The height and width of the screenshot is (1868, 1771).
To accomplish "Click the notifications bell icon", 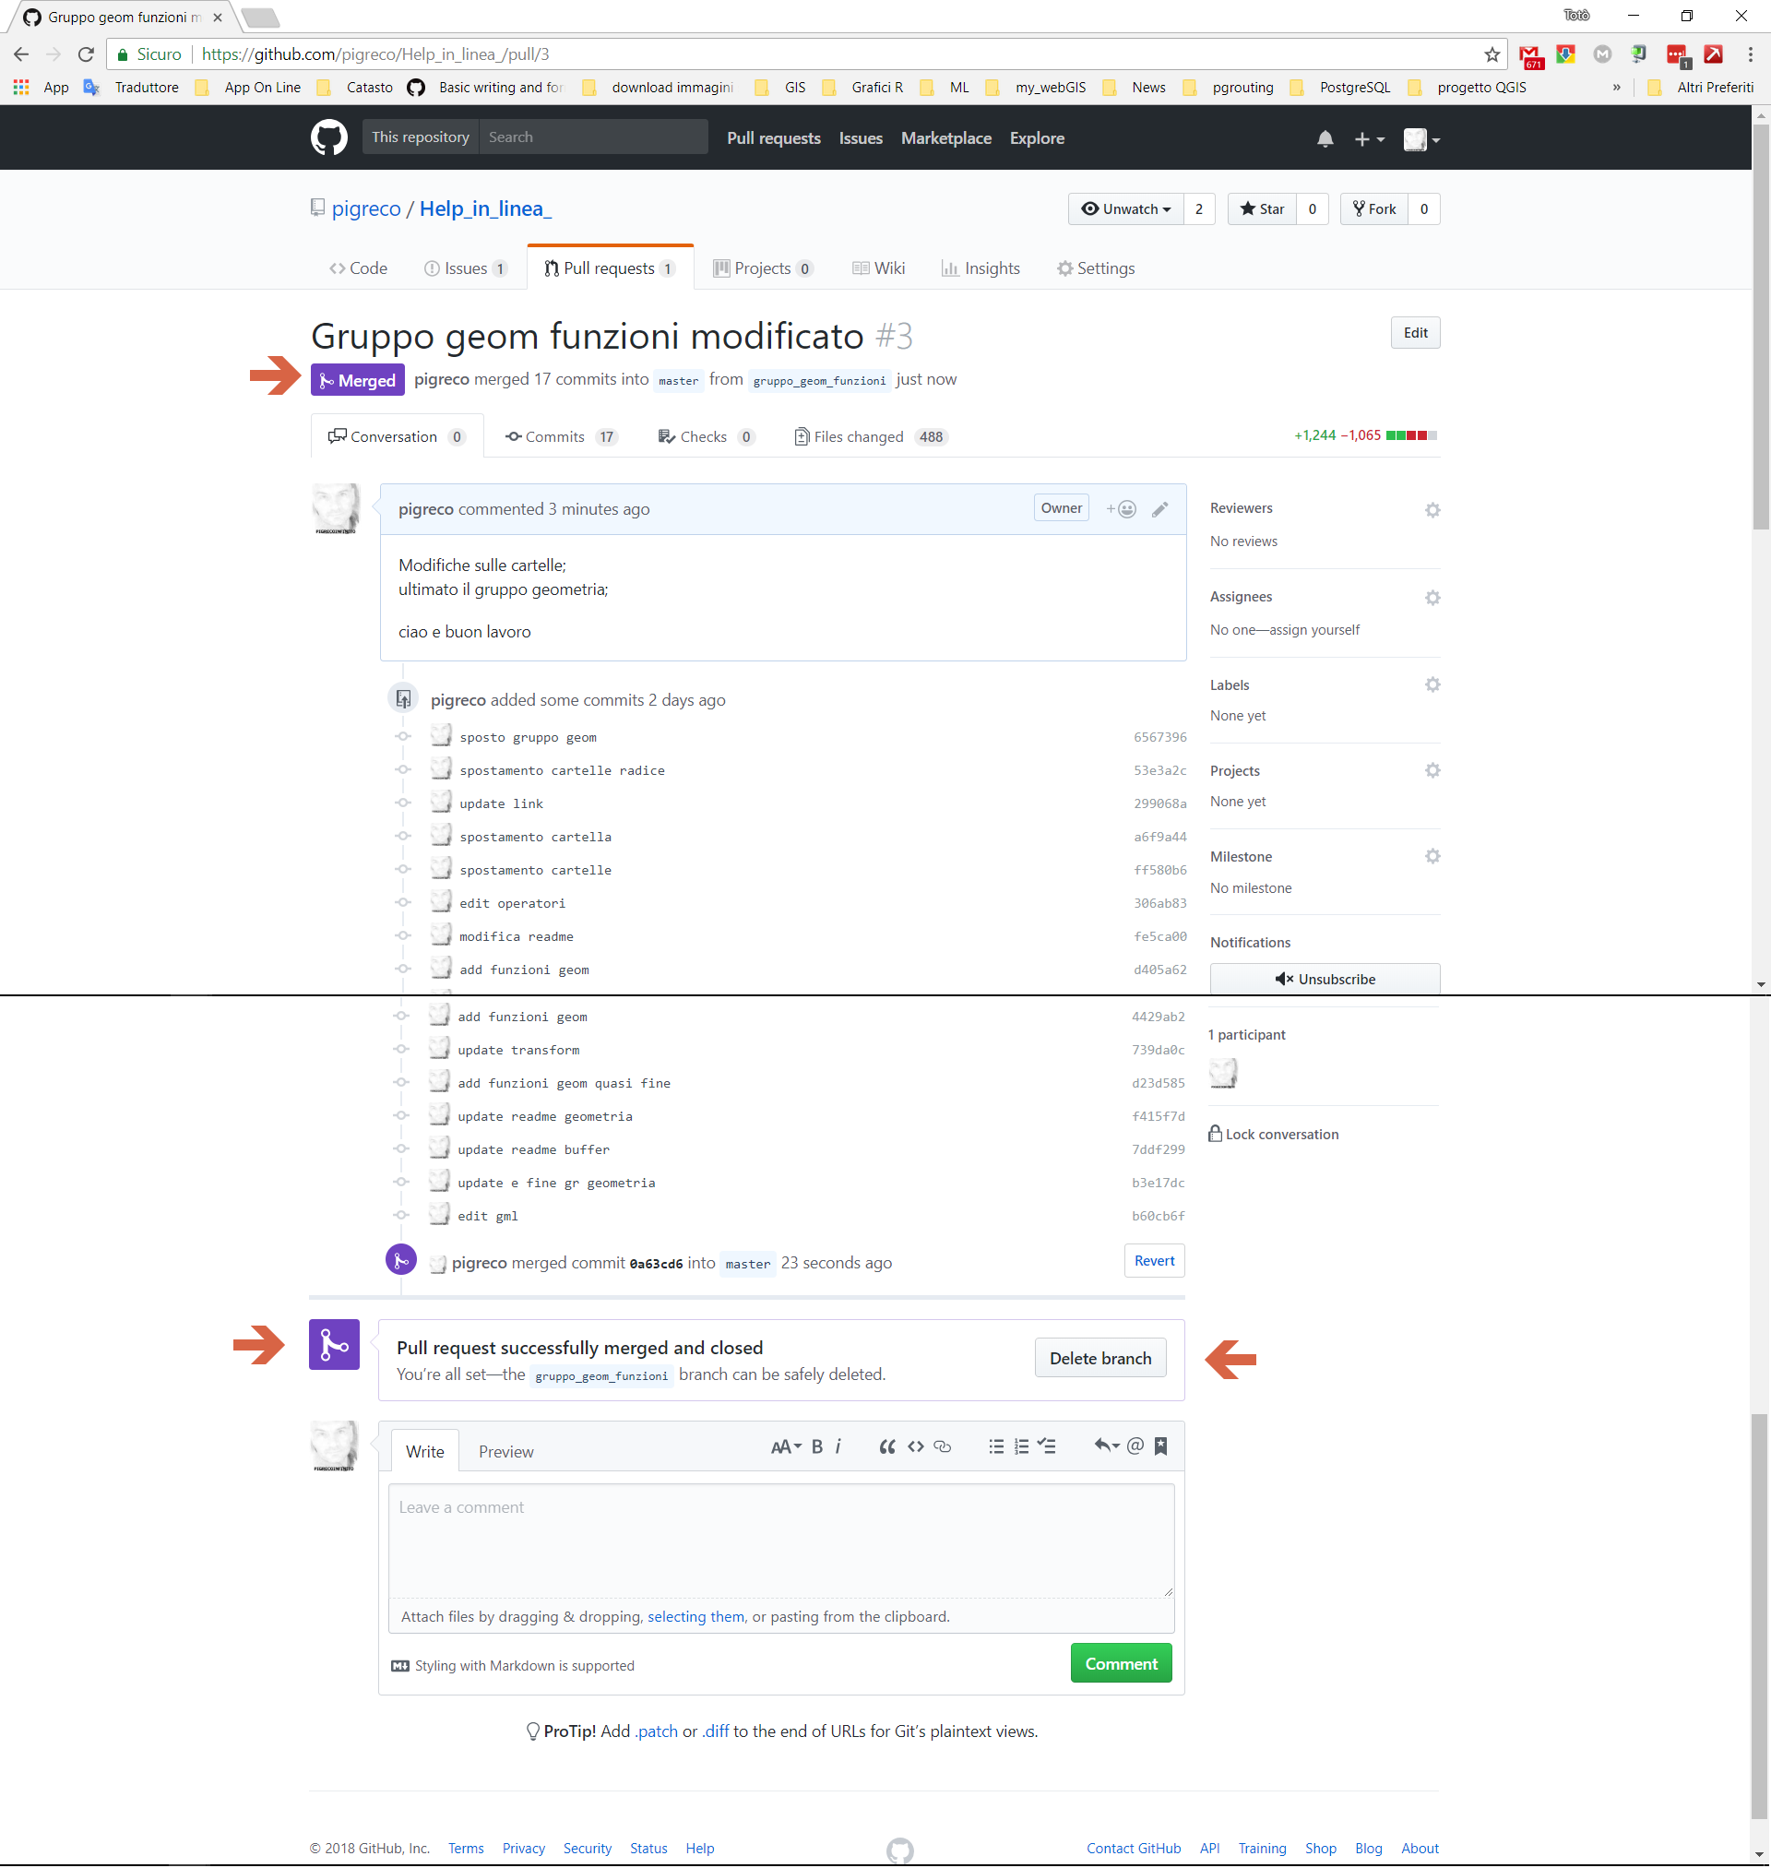I will [1325, 138].
